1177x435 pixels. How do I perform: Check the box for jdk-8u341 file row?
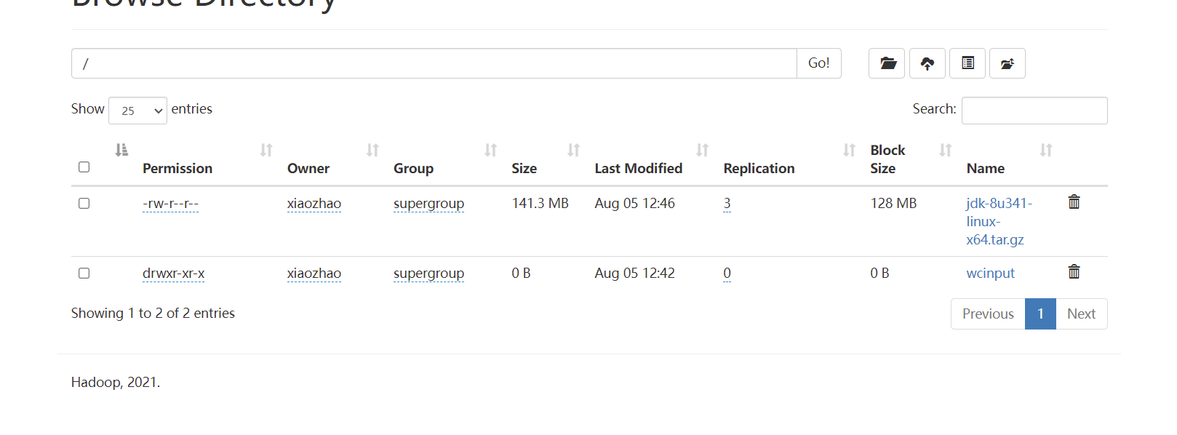(x=84, y=204)
